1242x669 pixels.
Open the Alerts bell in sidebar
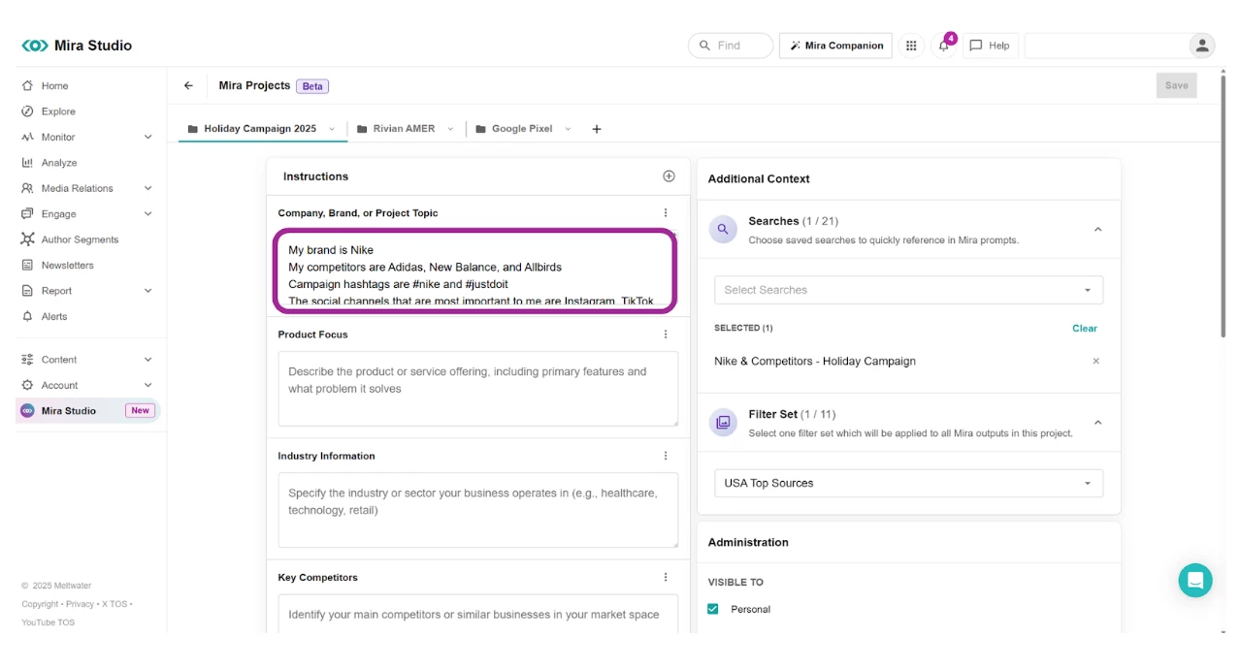tap(27, 316)
